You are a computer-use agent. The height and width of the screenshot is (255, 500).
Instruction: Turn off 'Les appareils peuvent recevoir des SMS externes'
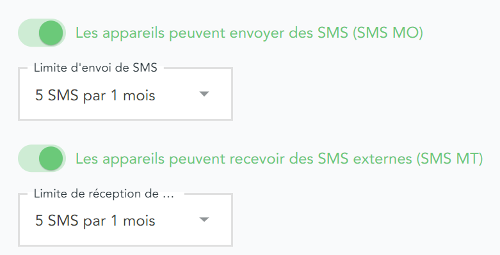point(42,158)
